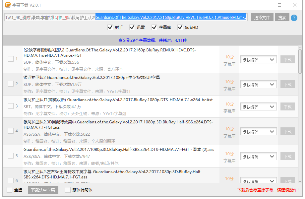Select the [公映字幕]银河护卫队2 REMUX subtitle title
305x199 pixels.
[110, 52]
